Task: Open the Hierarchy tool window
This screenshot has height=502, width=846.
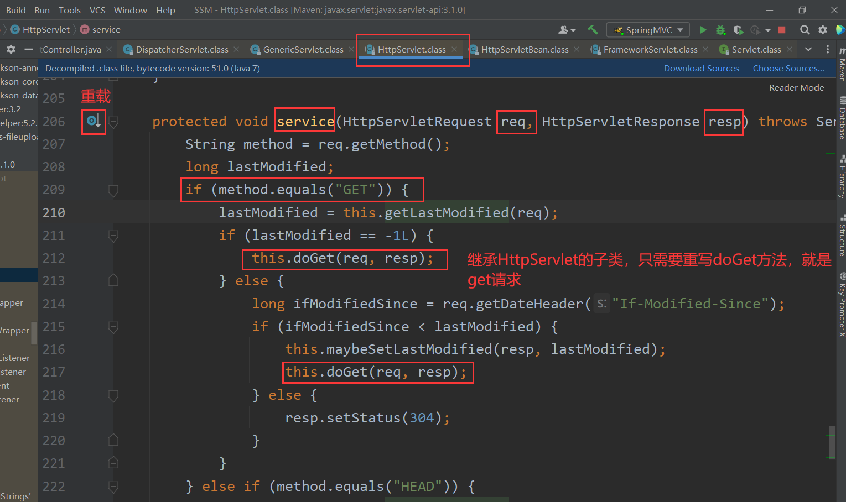Action: point(842,176)
